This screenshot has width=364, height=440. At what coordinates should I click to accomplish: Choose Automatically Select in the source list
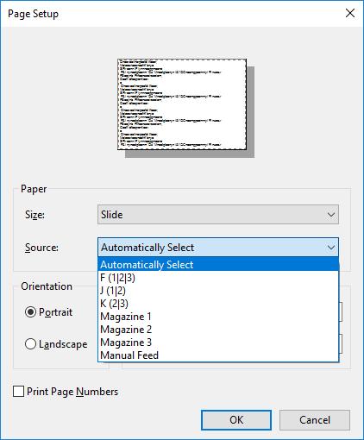point(218,265)
